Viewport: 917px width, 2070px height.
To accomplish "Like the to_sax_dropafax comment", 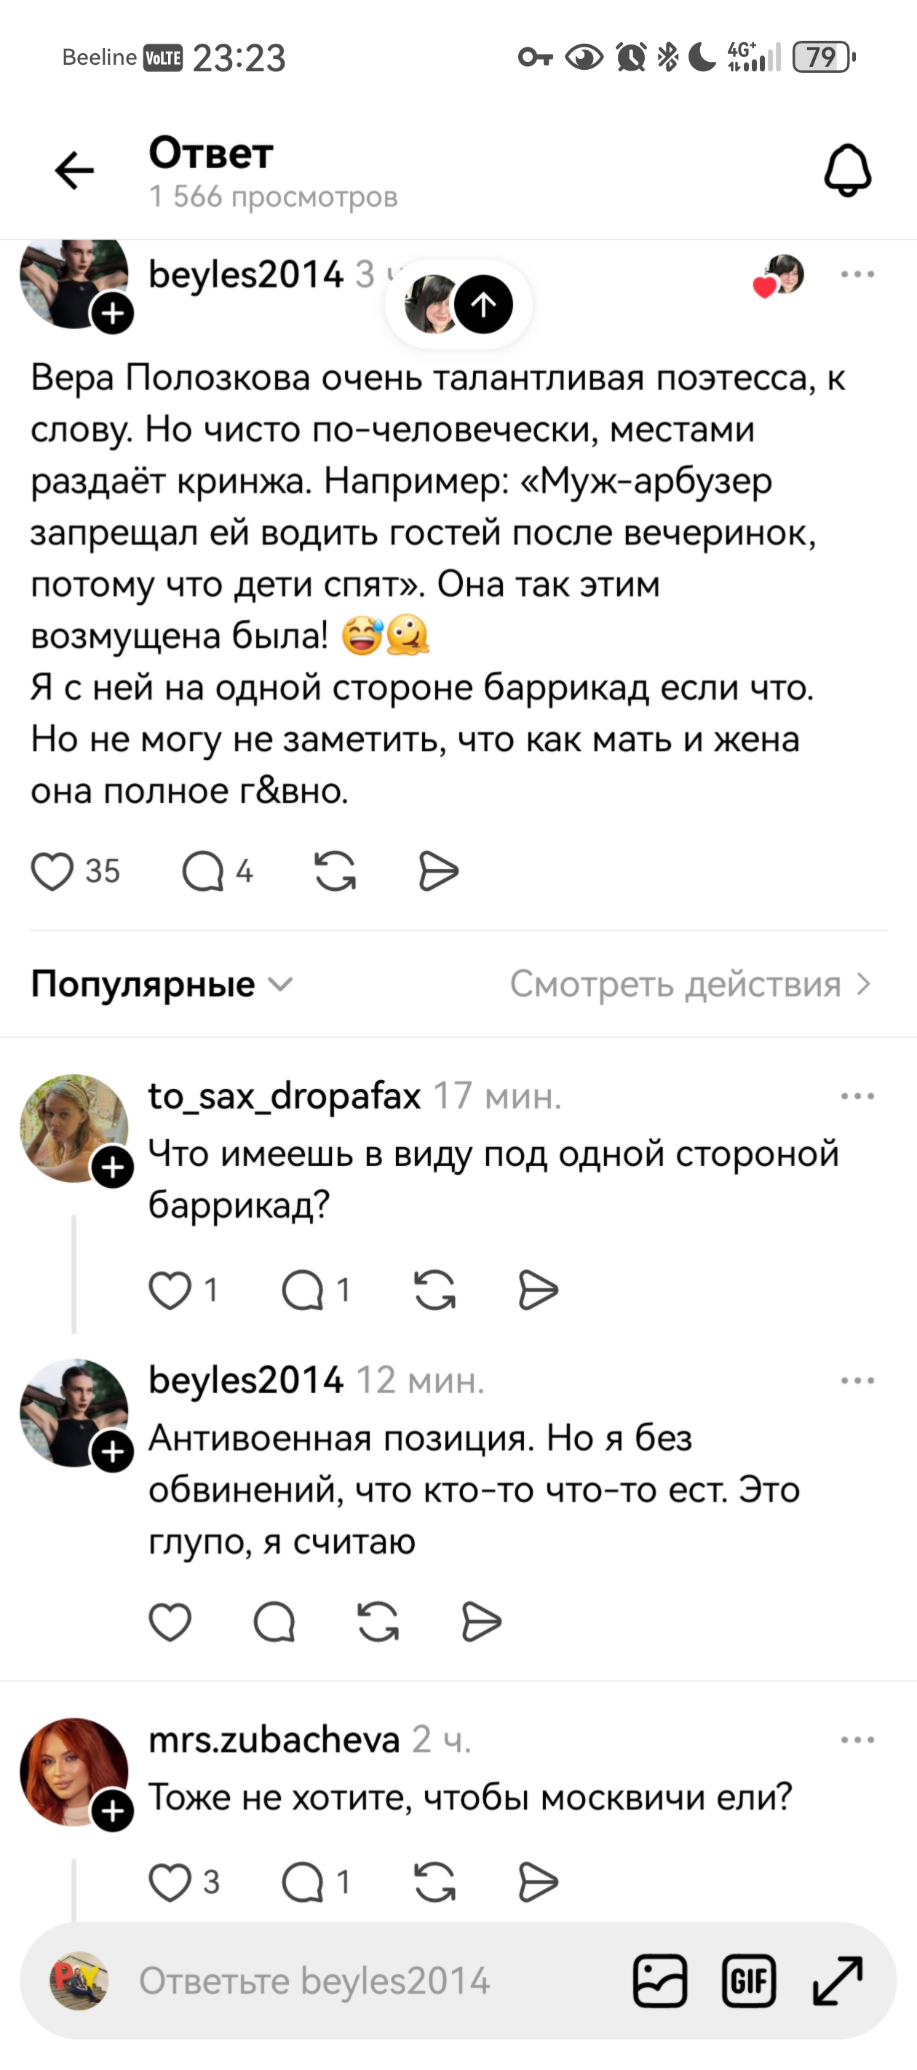I will [x=170, y=1290].
